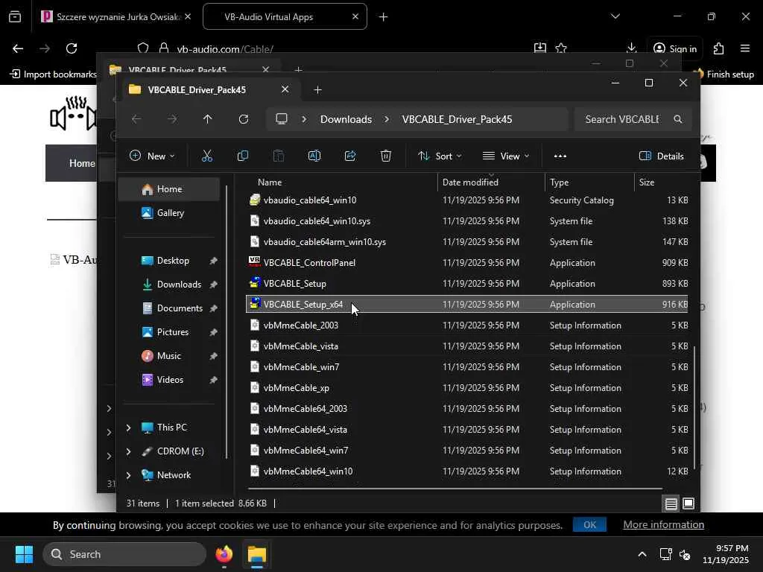Open the New item dropdown
Screen dimensions: 763x572
pos(152,156)
